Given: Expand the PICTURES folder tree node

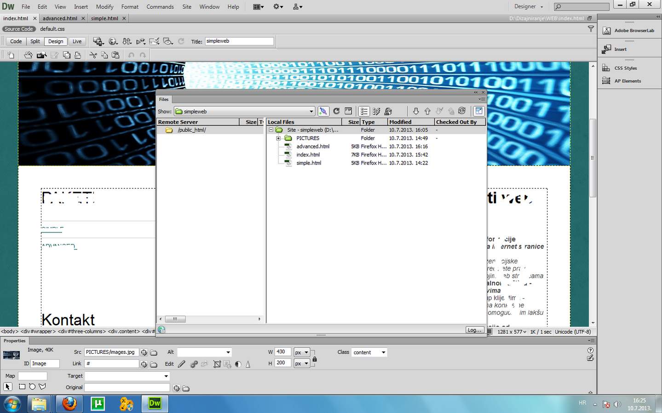Looking at the screenshot, I should click(x=278, y=138).
